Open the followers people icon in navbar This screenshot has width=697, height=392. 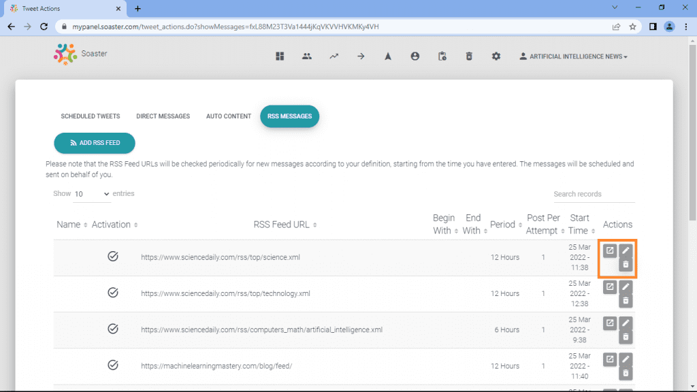[x=307, y=56]
